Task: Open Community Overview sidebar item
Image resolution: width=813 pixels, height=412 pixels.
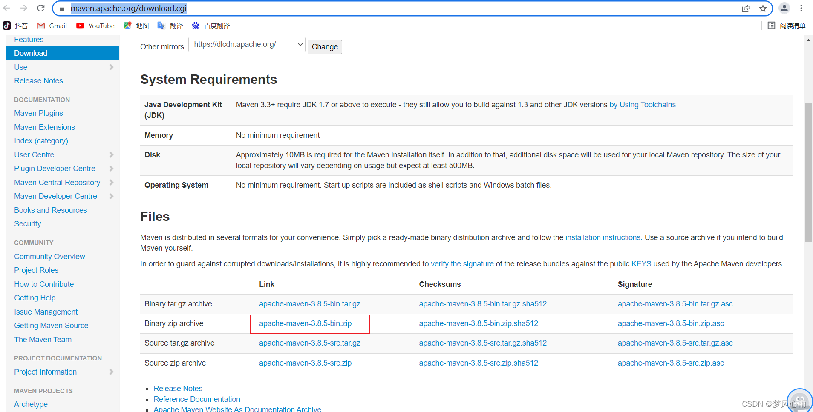Action: coord(49,257)
